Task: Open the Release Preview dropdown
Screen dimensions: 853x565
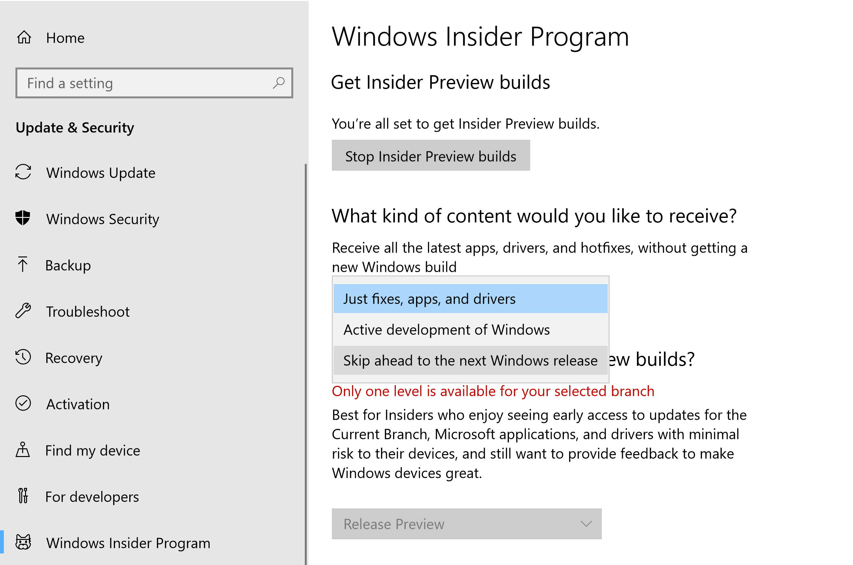Action: (x=466, y=524)
